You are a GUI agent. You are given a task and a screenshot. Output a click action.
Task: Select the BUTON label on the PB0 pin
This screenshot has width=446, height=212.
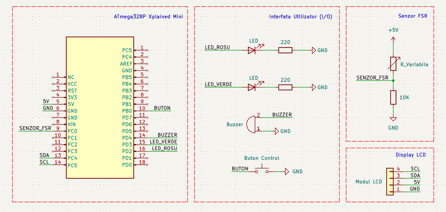162,108
